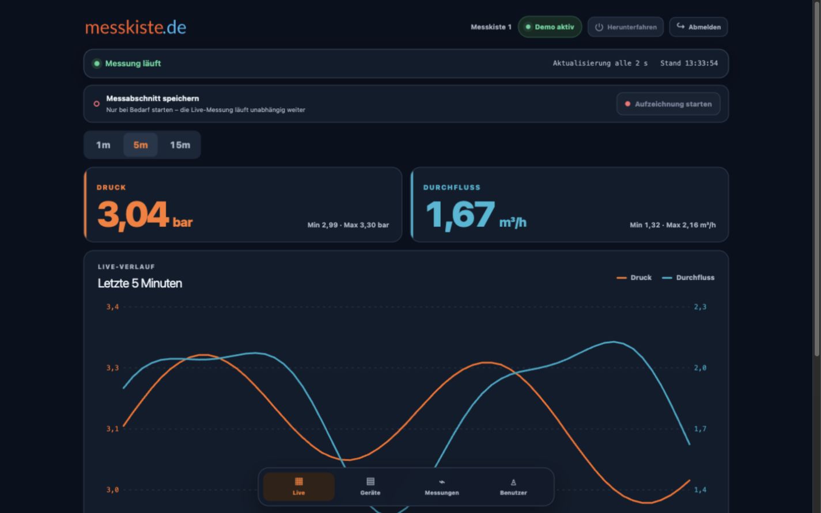The image size is (821, 513).
Task: Click the green Messung läuft status indicator
Action: tap(97, 63)
